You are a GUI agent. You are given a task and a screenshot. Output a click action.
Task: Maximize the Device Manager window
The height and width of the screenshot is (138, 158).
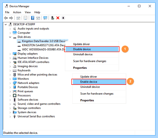click(x=139, y=6)
